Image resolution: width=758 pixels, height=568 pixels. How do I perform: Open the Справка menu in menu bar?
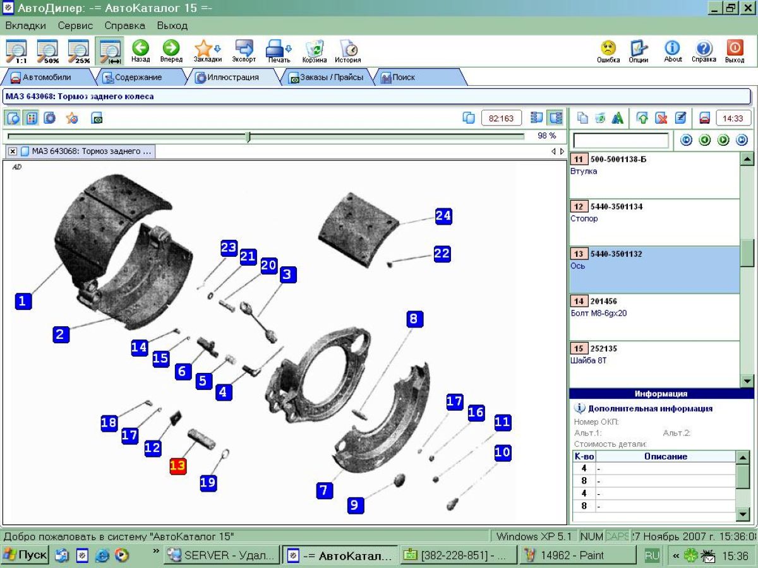pyautogui.click(x=124, y=26)
